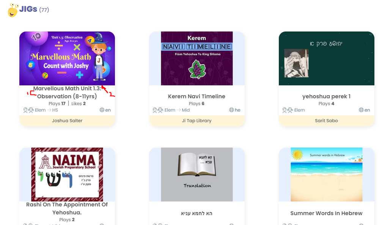Viewport: 382px width, 225px height.
Task: Click the Elem to HS arrow icon
Action: tap(49, 110)
